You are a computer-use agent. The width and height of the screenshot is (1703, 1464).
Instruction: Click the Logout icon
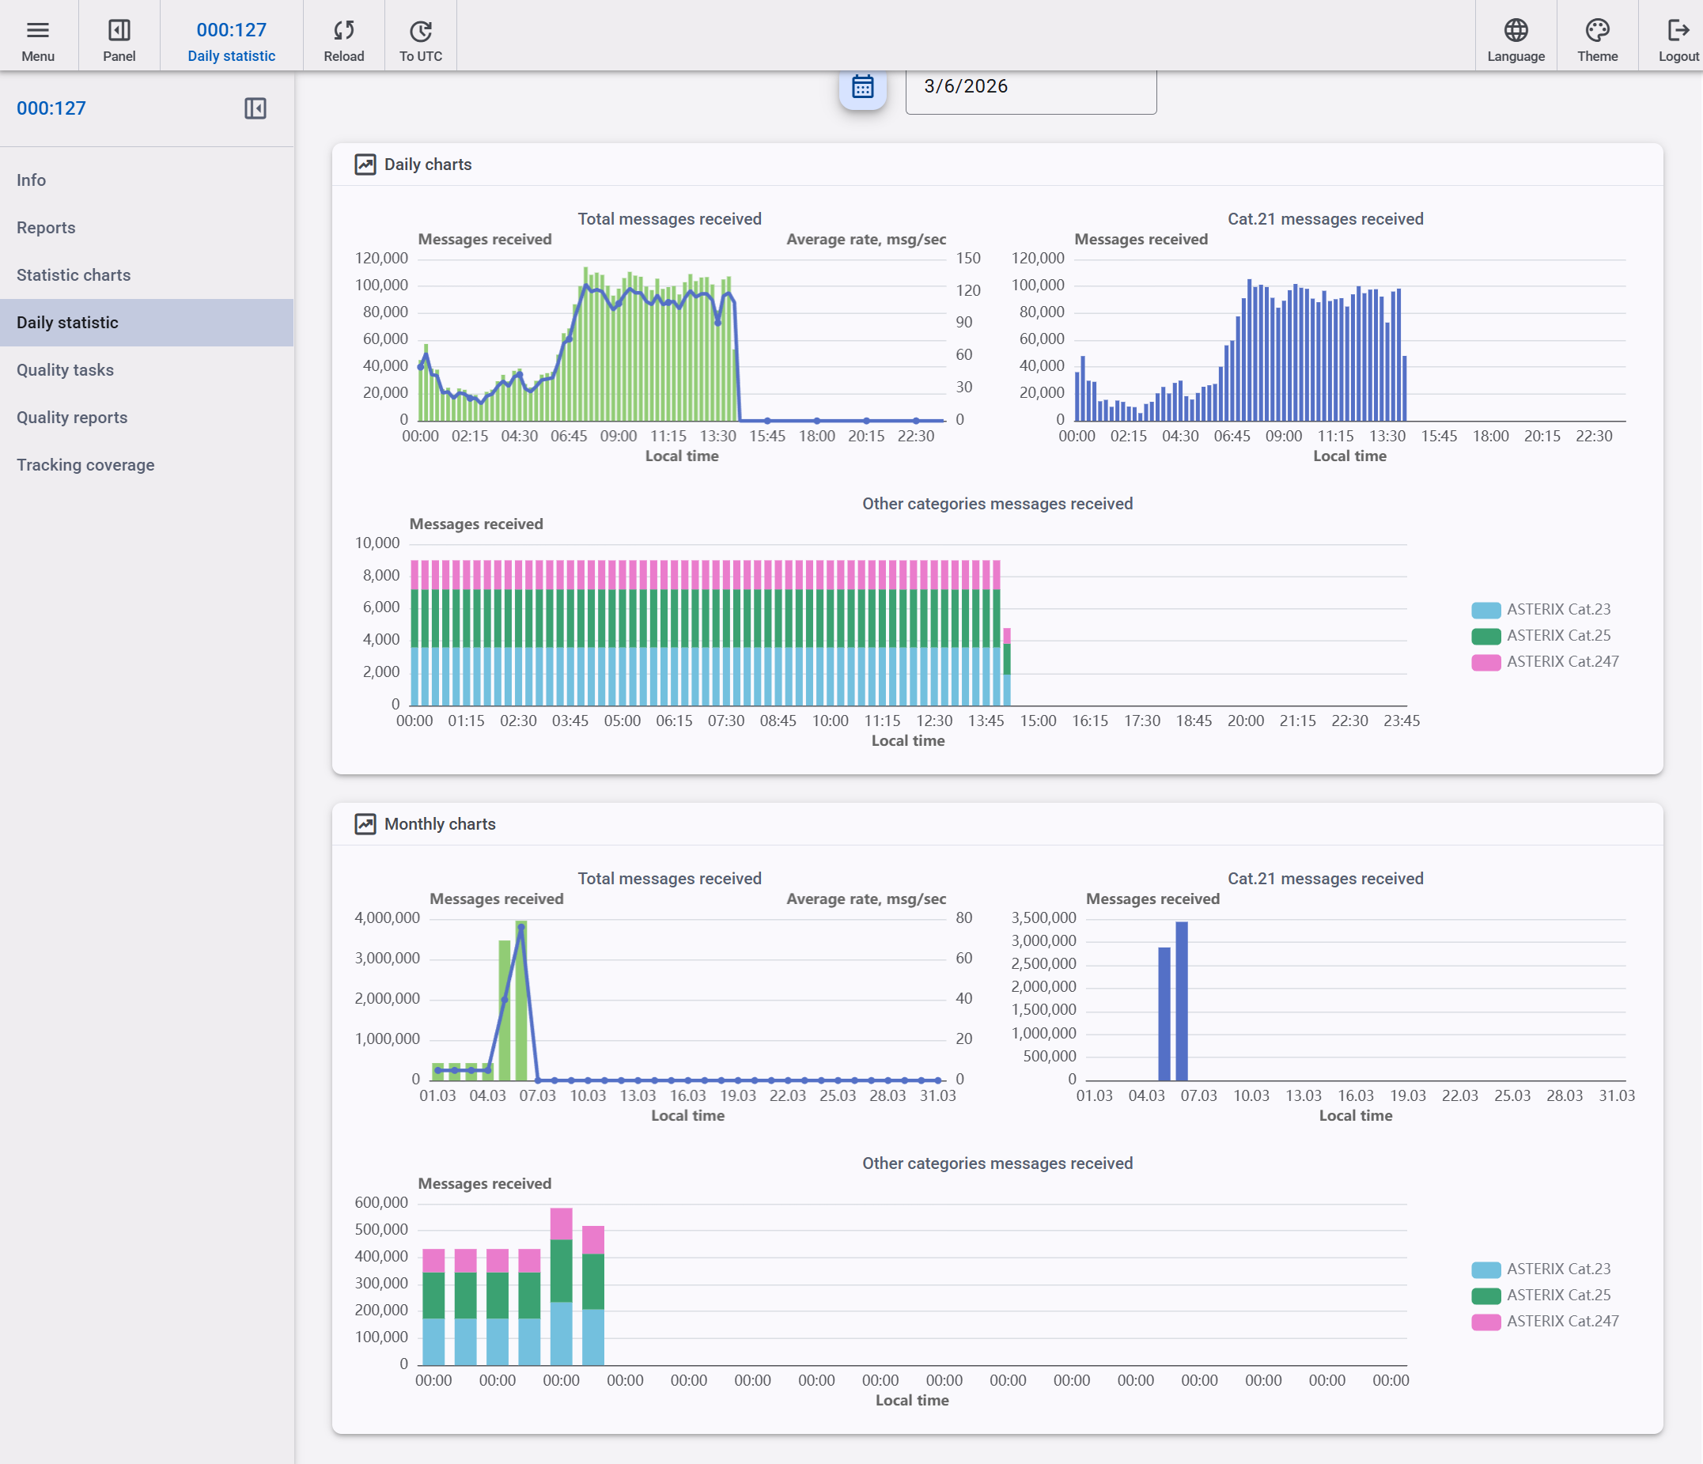(1677, 31)
